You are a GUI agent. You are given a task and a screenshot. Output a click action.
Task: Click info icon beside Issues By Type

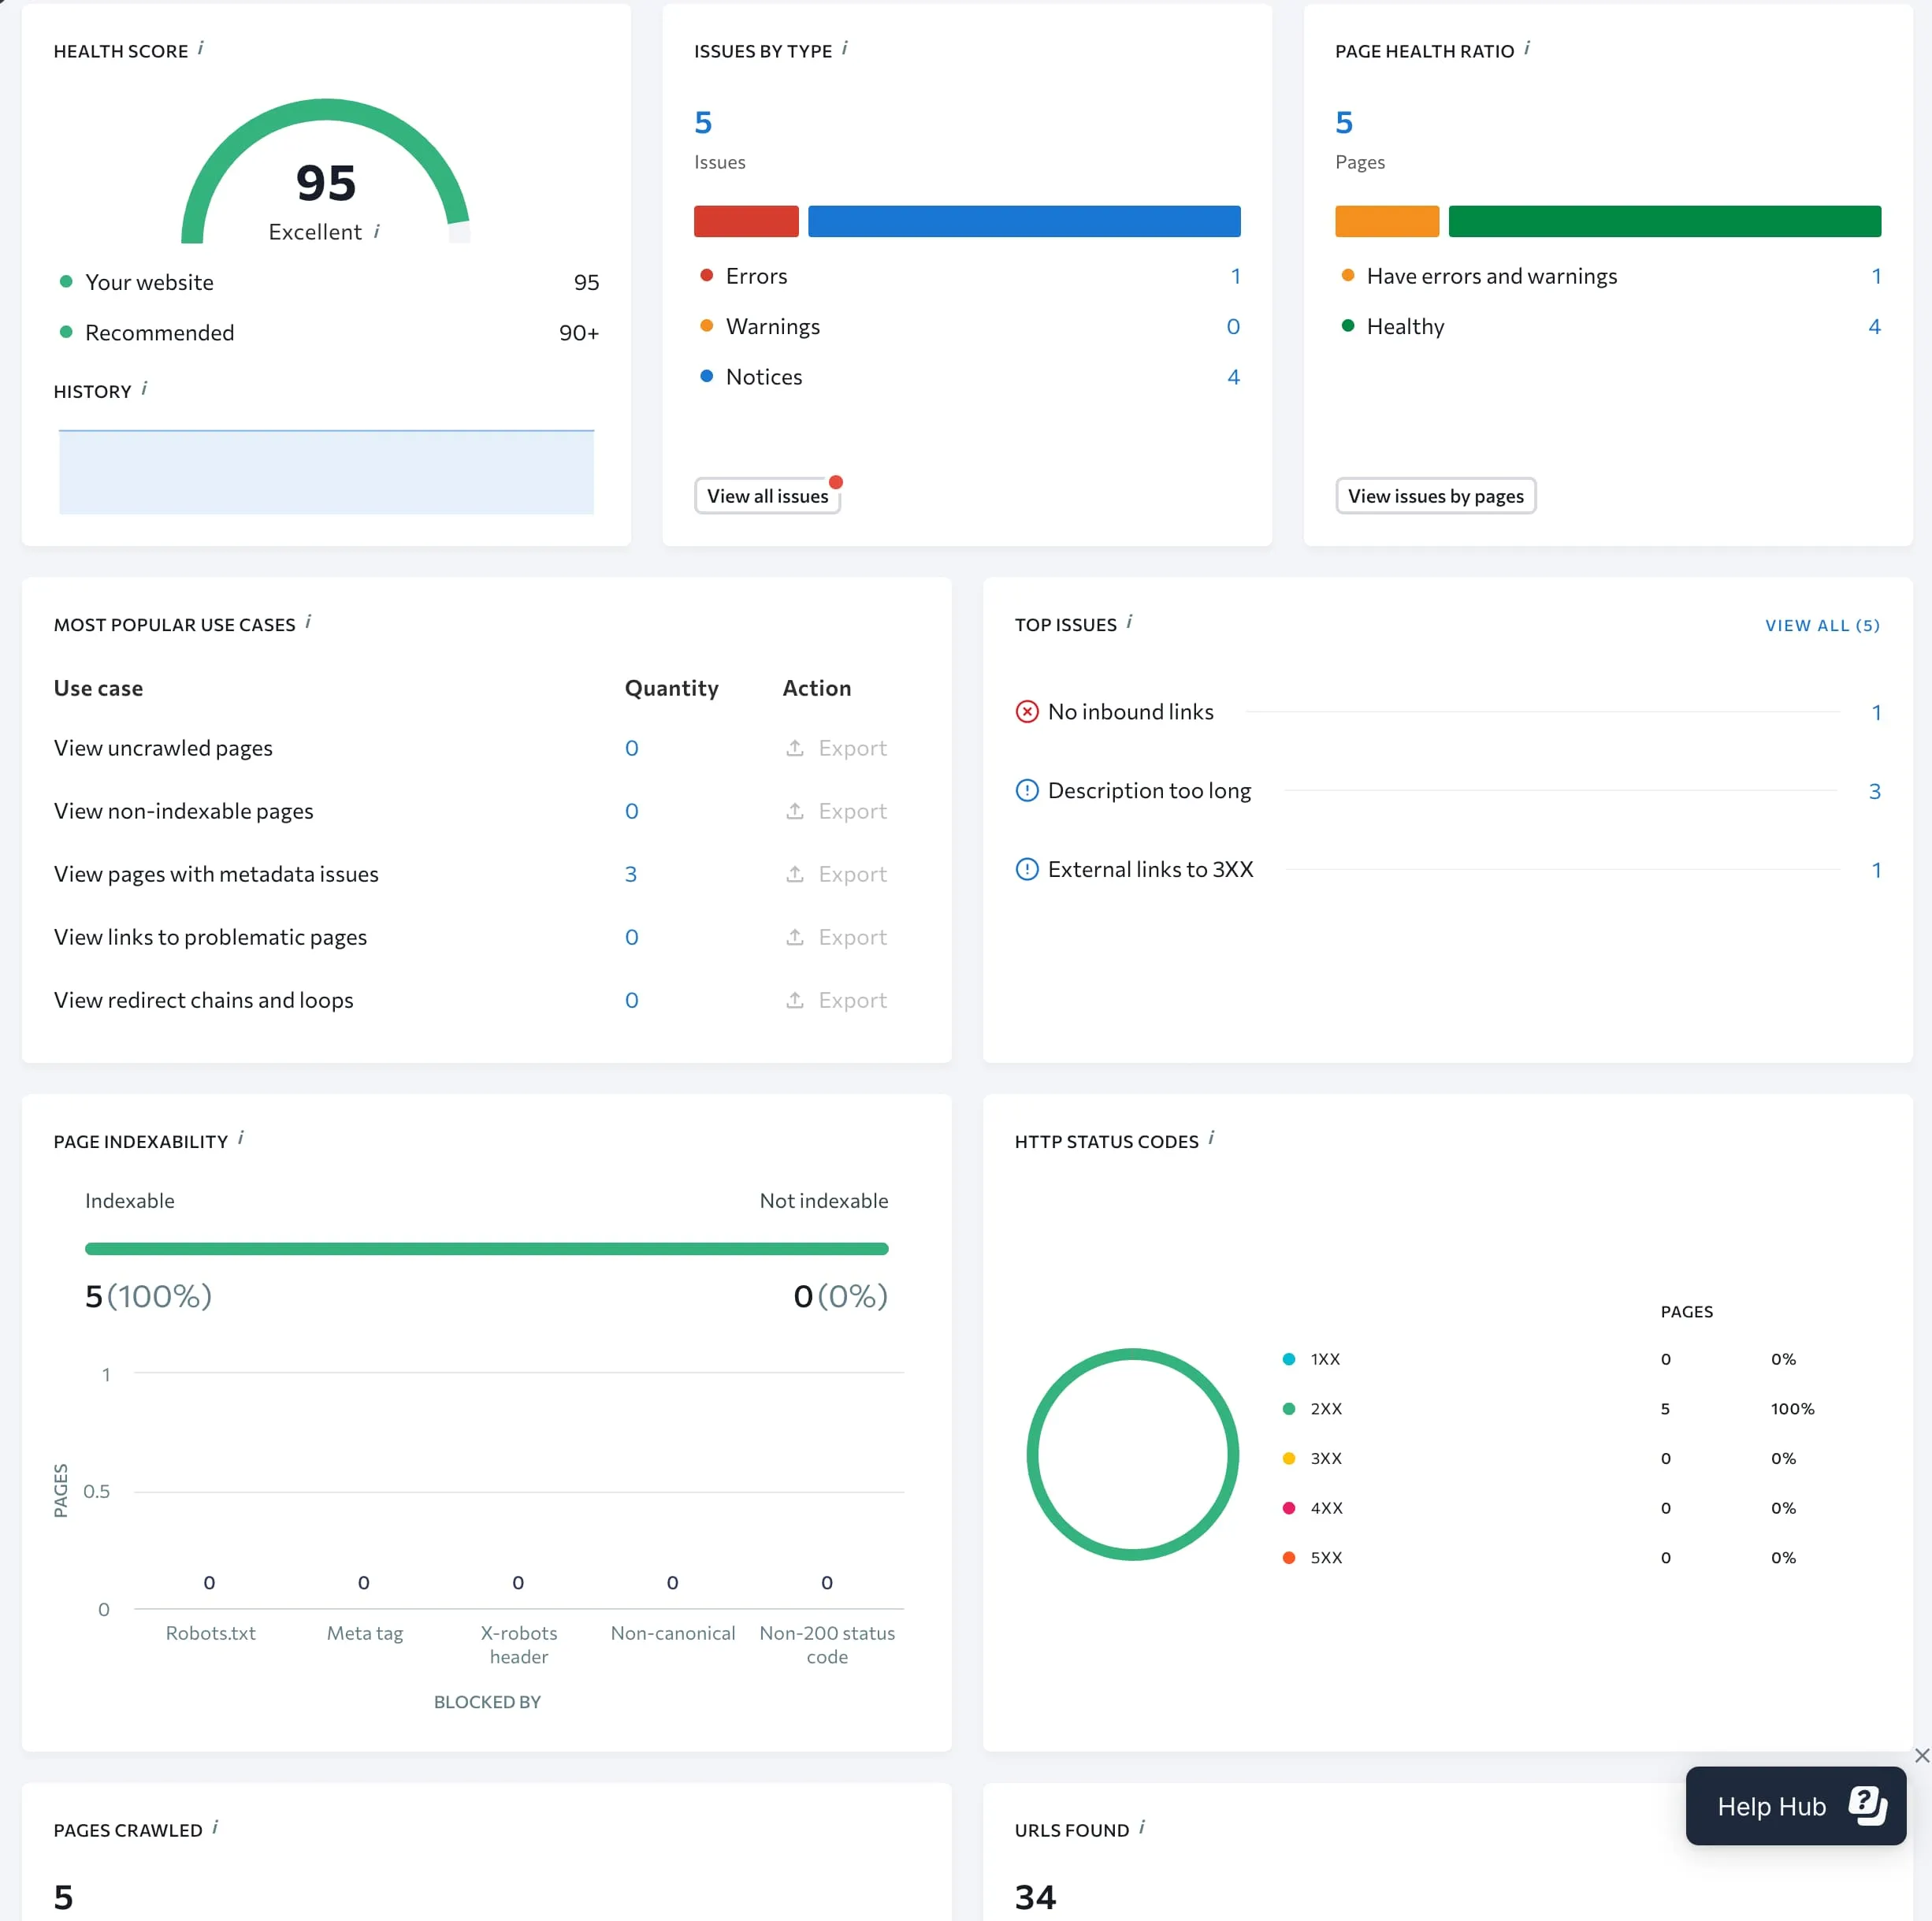pos(844,48)
